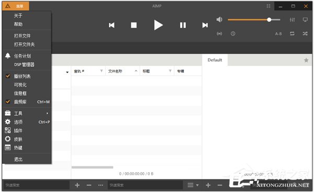Pause playback
Viewport: 314px width, 192px height.
[x=183, y=25]
